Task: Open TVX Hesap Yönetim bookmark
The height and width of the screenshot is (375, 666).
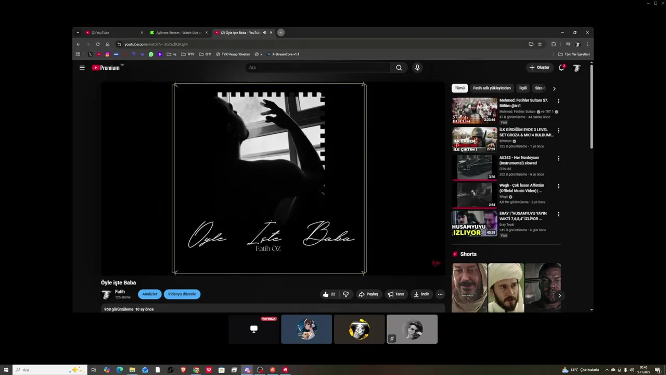Action: tap(233, 54)
